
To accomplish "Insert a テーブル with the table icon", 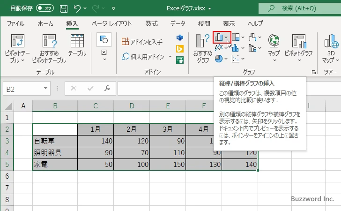I will (77, 45).
